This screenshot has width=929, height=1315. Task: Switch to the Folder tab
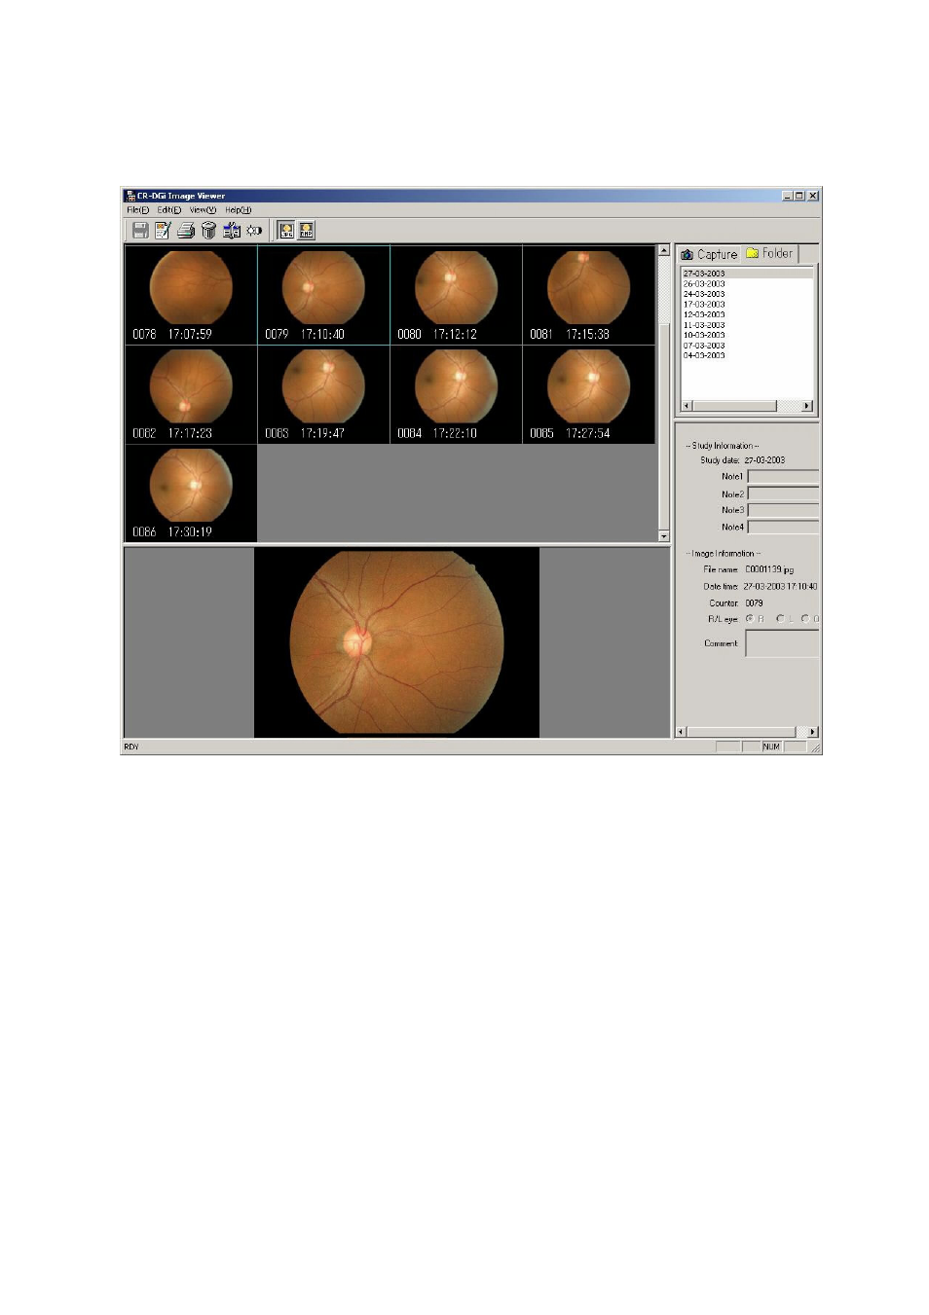(x=769, y=253)
